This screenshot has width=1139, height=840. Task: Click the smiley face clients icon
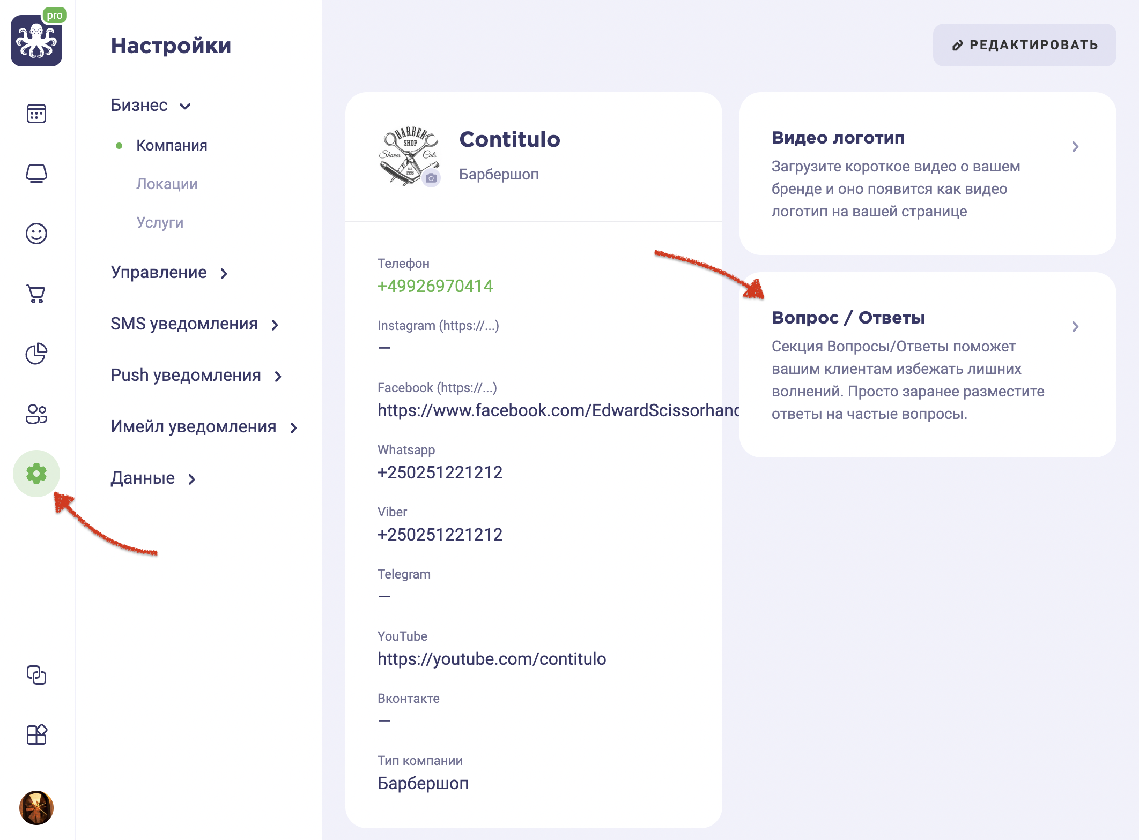click(x=36, y=234)
